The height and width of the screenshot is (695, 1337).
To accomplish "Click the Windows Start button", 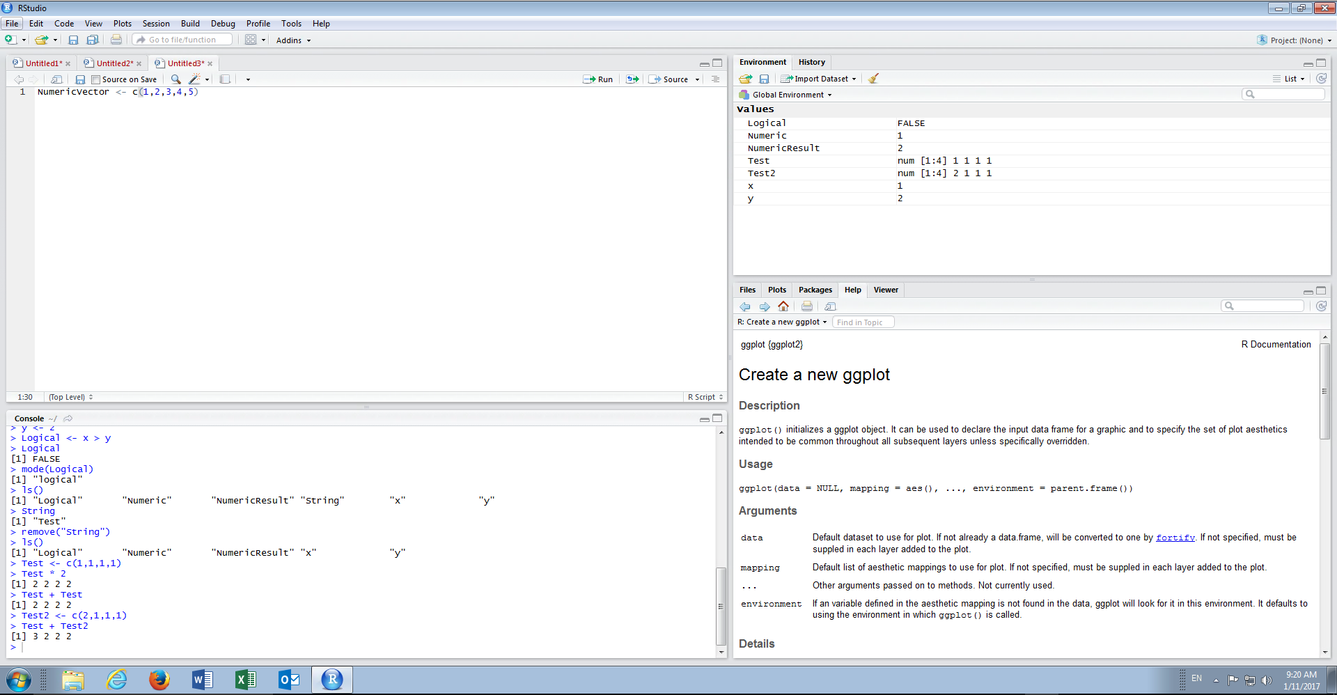I will coord(19,680).
